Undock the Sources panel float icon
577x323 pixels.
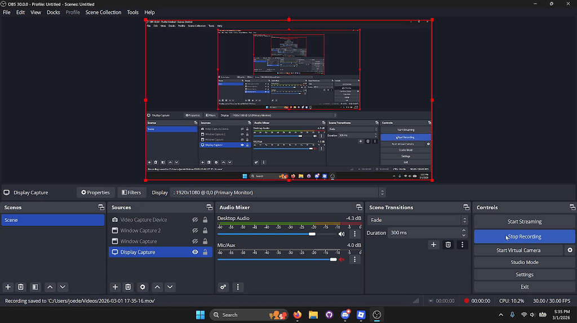[210, 207]
